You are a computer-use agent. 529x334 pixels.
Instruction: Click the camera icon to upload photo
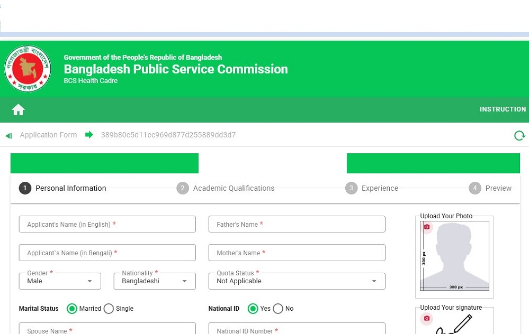click(427, 227)
